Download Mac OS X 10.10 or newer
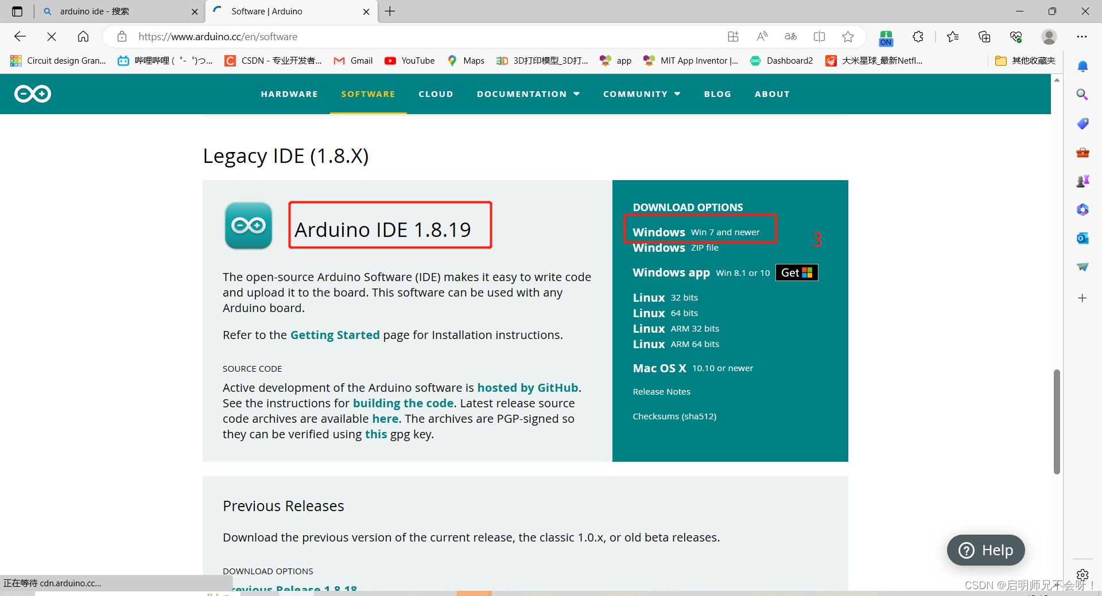 693,368
